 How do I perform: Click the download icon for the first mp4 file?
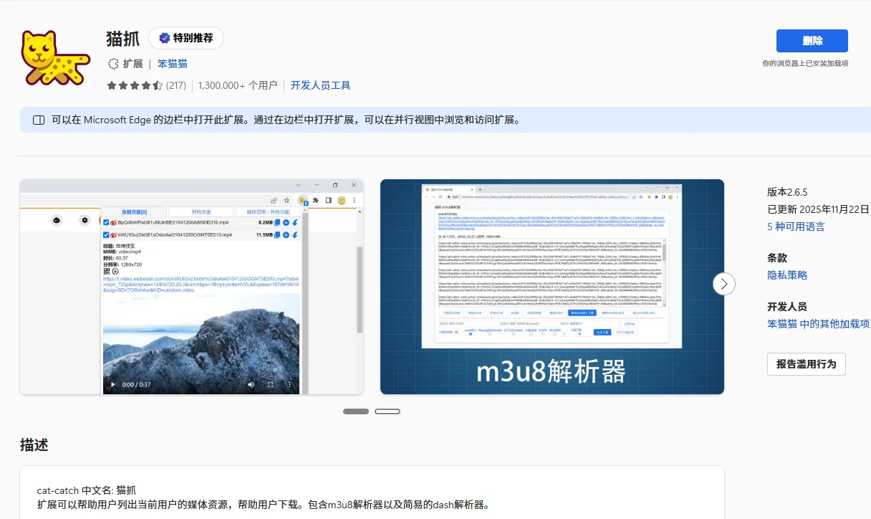point(294,222)
